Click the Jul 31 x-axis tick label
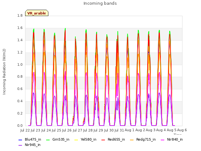Image resolution: width=201 pixels, height=151 pixels. click(x=119, y=130)
